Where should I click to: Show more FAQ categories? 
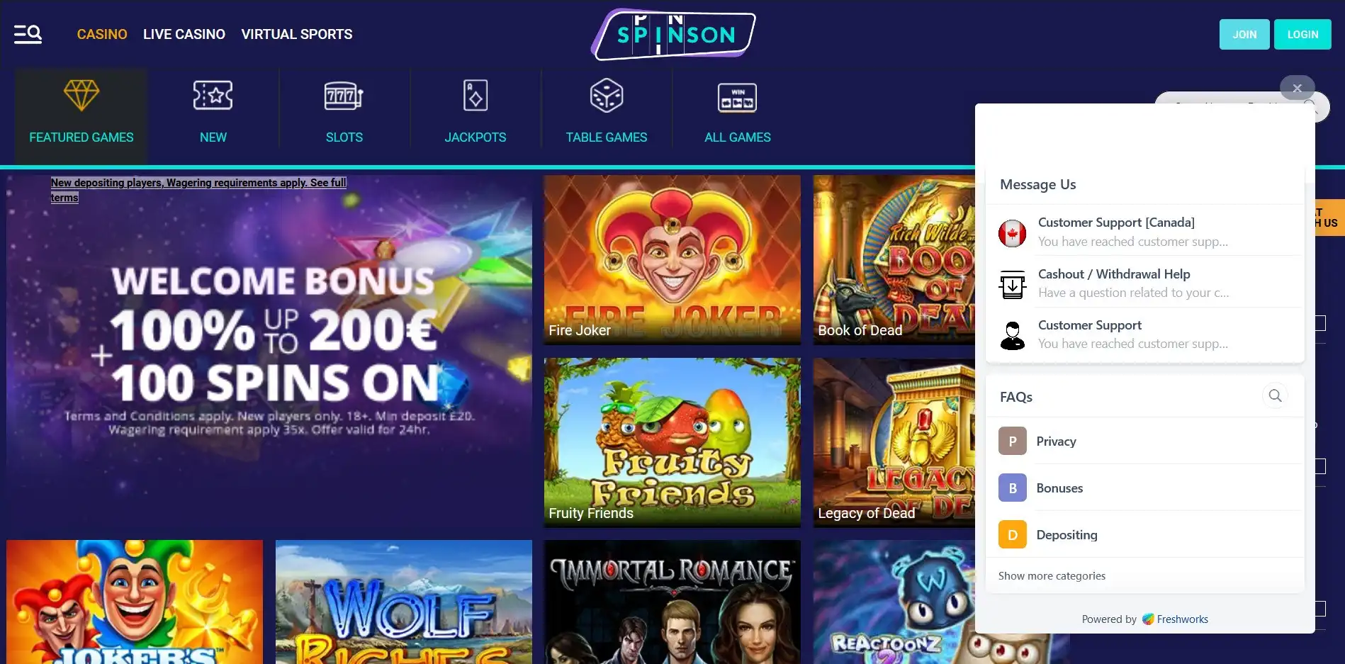(x=1052, y=575)
